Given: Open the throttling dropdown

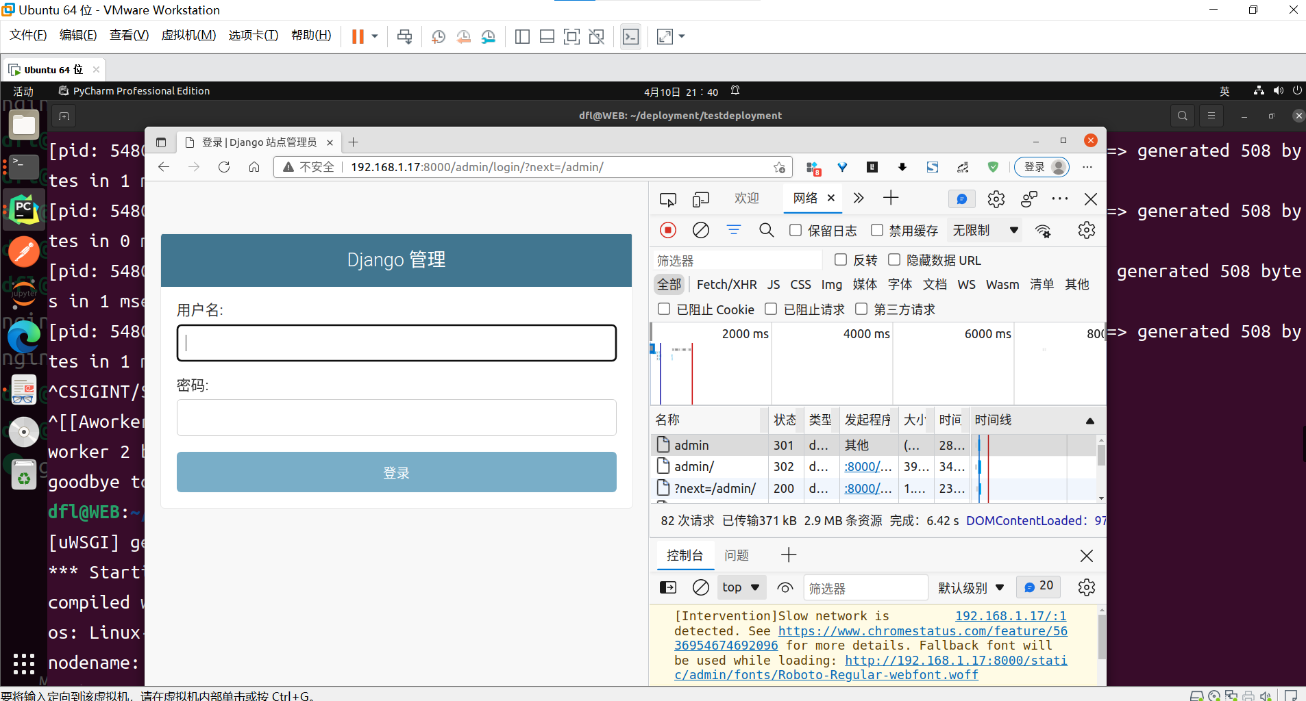Looking at the screenshot, I should 985,231.
